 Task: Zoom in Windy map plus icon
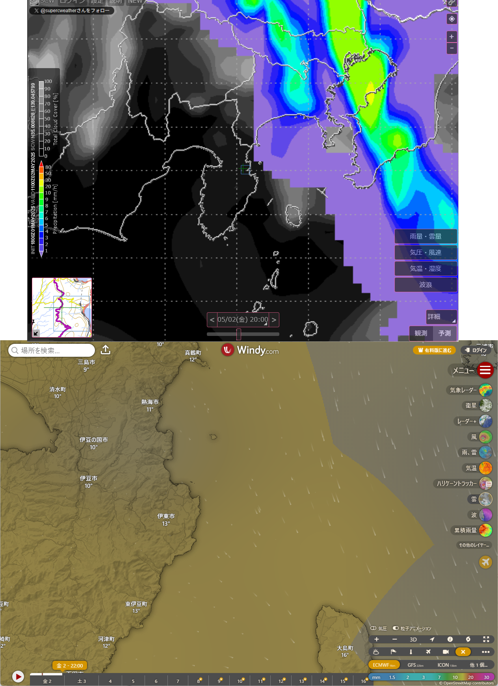point(376,640)
